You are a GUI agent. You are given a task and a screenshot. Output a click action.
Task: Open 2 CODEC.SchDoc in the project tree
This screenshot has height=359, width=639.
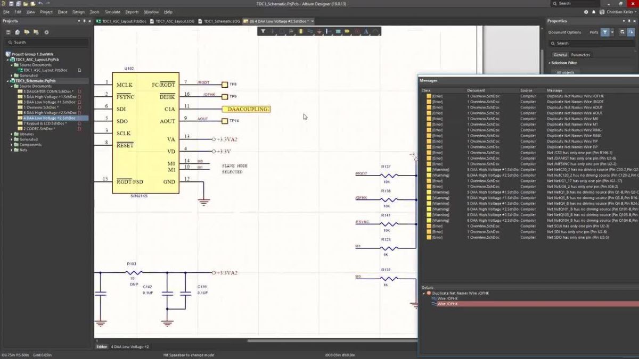pos(39,129)
